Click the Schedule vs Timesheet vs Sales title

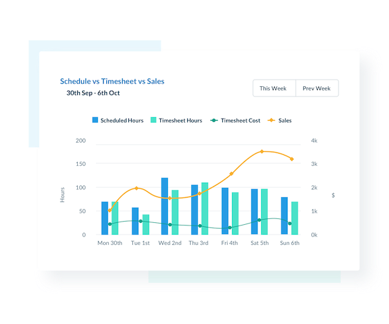pyautogui.click(x=112, y=81)
